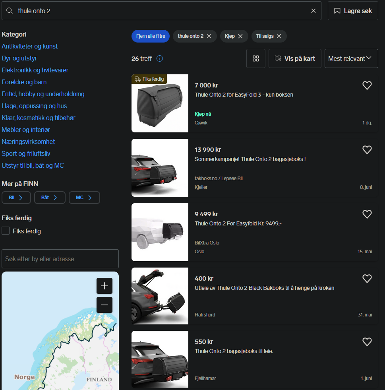The height and width of the screenshot is (390, 385).
Task: Click 'takboks.no / Lepsøe Bil' seller text
Action: [x=219, y=179]
